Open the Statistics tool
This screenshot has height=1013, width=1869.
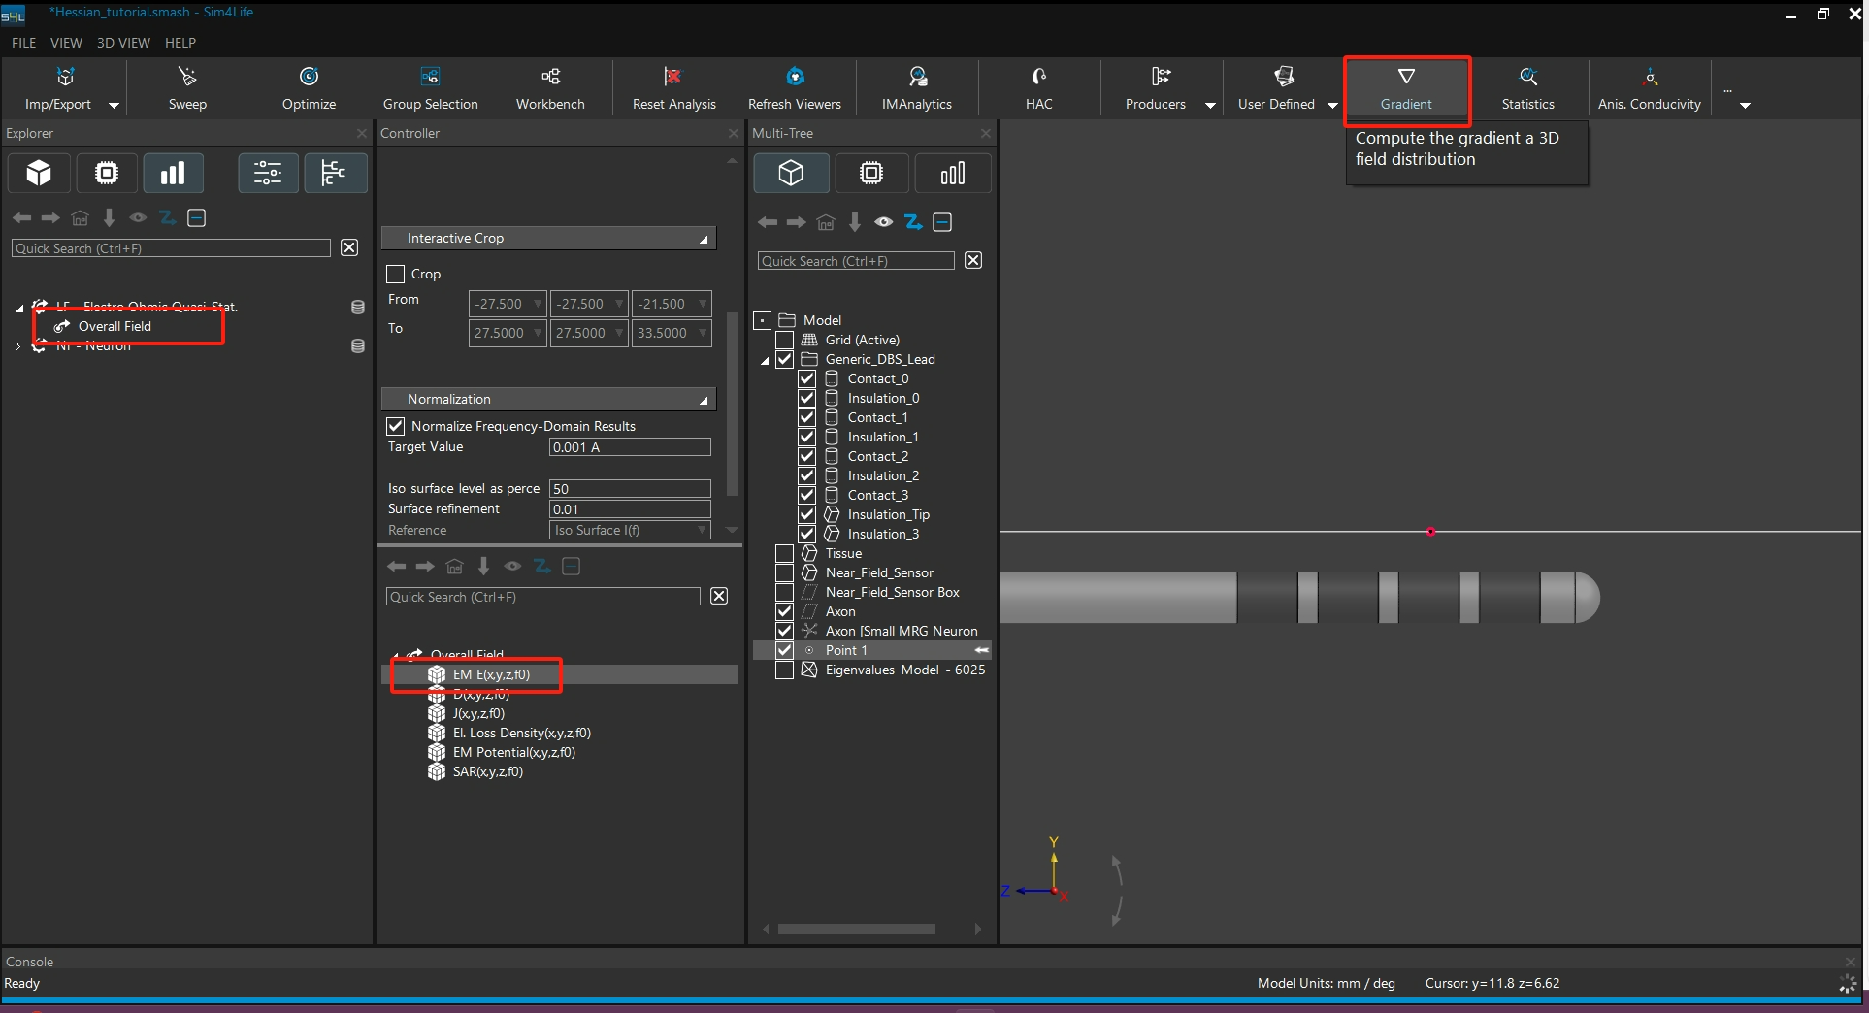click(1527, 78)
